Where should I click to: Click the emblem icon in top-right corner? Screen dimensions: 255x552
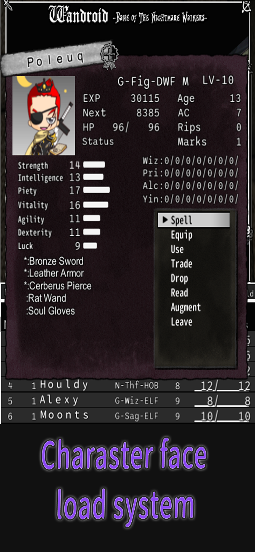point(246,7)
